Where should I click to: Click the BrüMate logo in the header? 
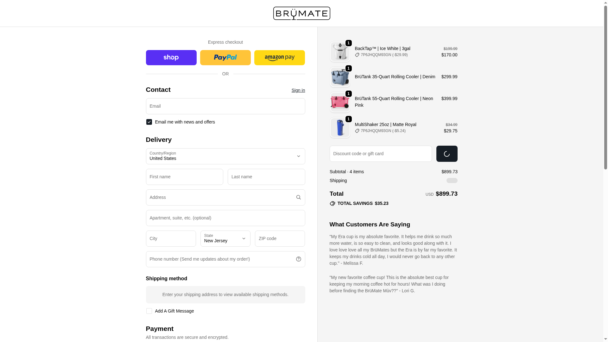301,13
